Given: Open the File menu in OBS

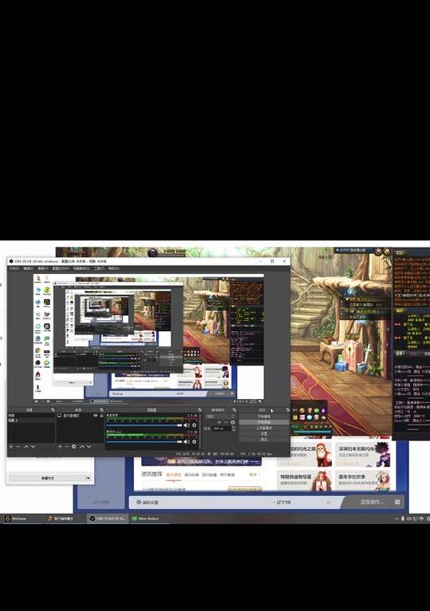Looking at the screenshot, I should pos(14,268).
